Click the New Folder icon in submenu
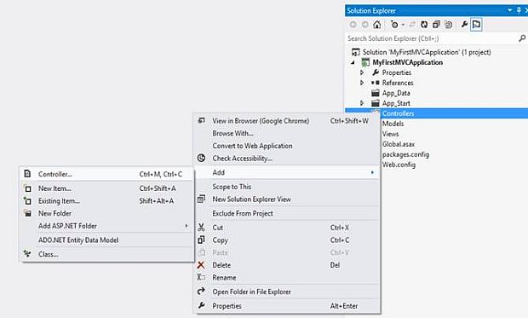This screenshot has width=528, height=318. (27, 213)
